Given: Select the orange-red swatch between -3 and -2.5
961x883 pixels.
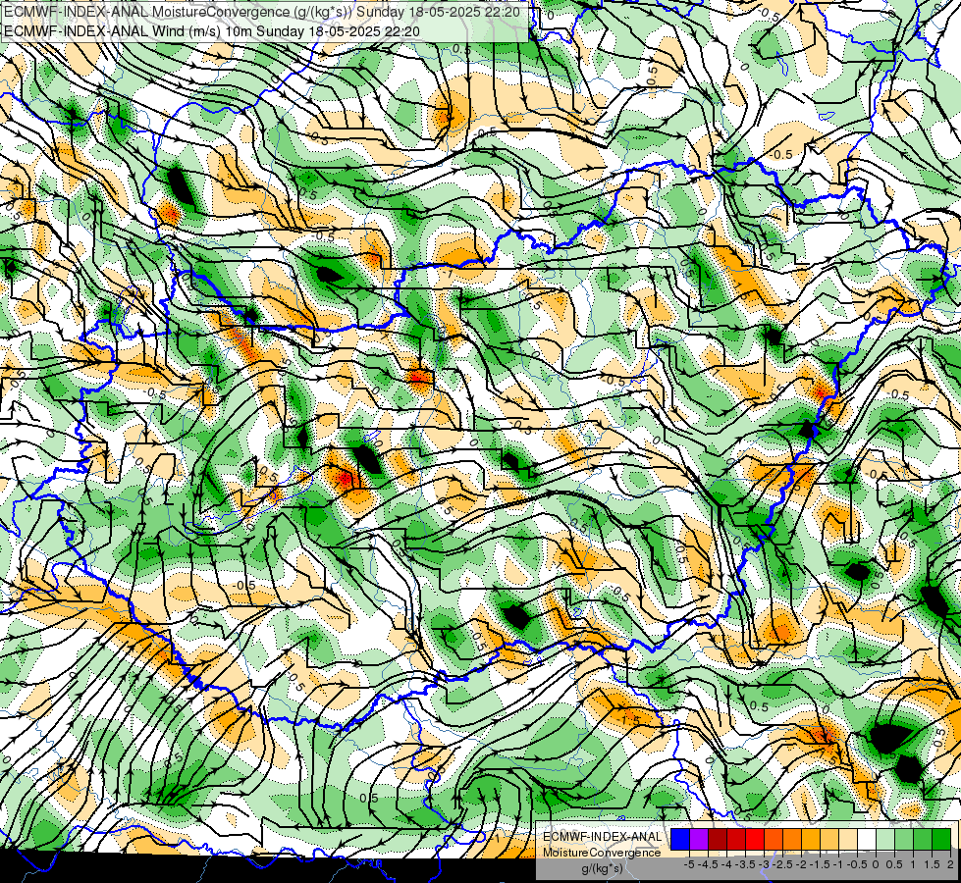Looking at the screenshot, I should [774, 839].
